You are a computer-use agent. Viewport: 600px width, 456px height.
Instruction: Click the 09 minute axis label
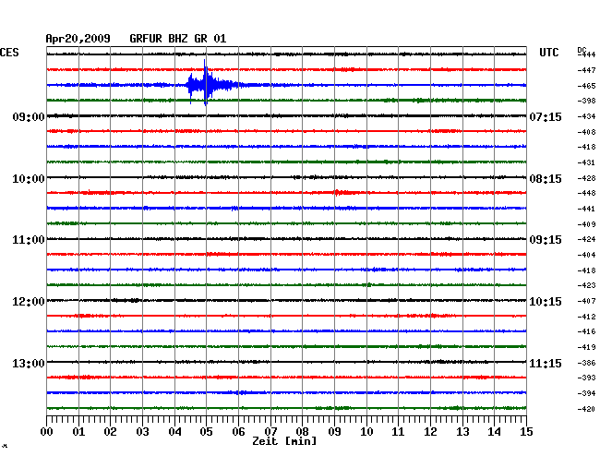pyautogui.click(x=334, y=432)
